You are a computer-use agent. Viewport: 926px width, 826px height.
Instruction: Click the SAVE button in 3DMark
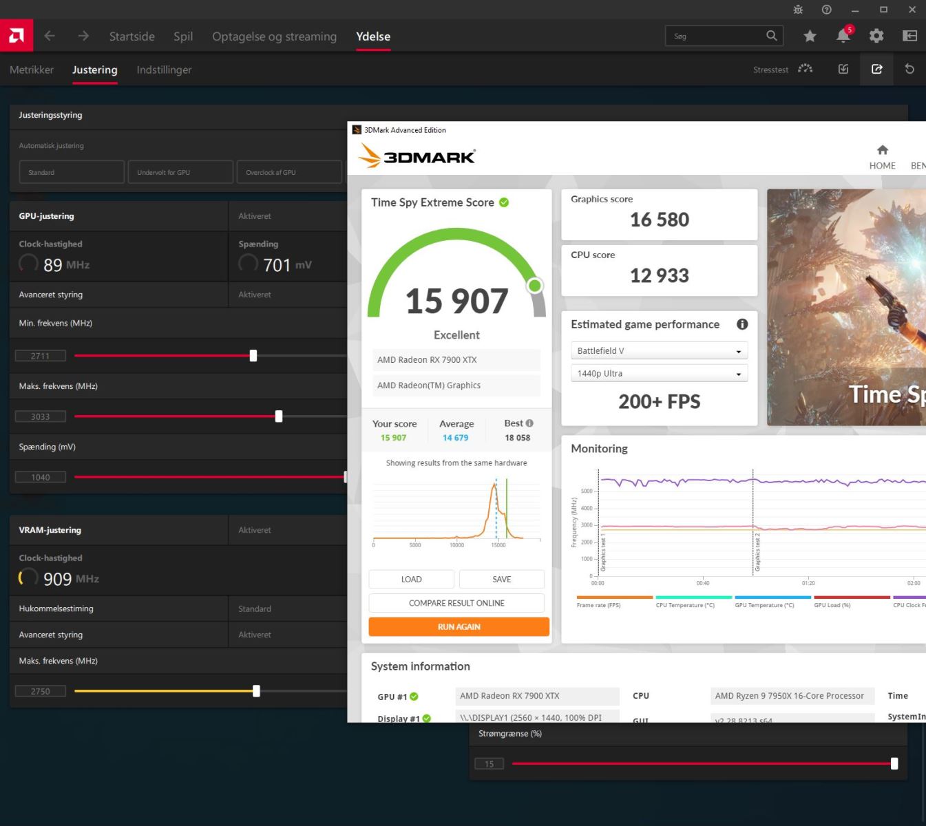coord(502,579)
